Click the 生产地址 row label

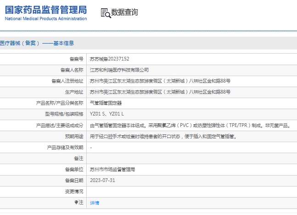click(74, 92)
